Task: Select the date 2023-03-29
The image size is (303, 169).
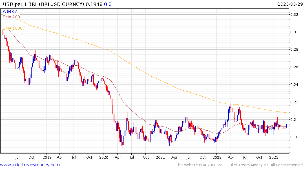Action: coord(290,4)
